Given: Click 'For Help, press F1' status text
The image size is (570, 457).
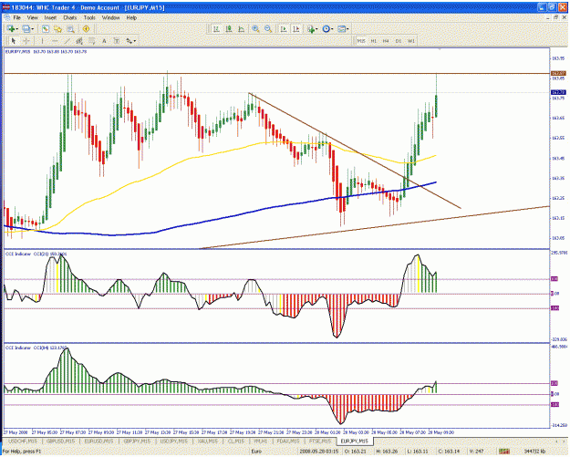Looking at the screenshot, I should click(22, 452).
